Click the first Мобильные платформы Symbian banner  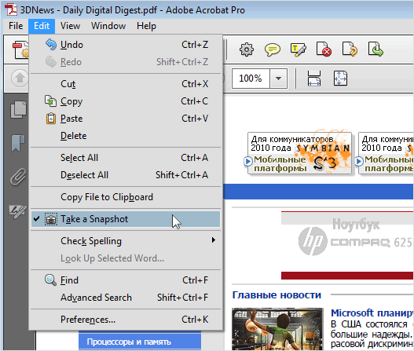[299, 153]
